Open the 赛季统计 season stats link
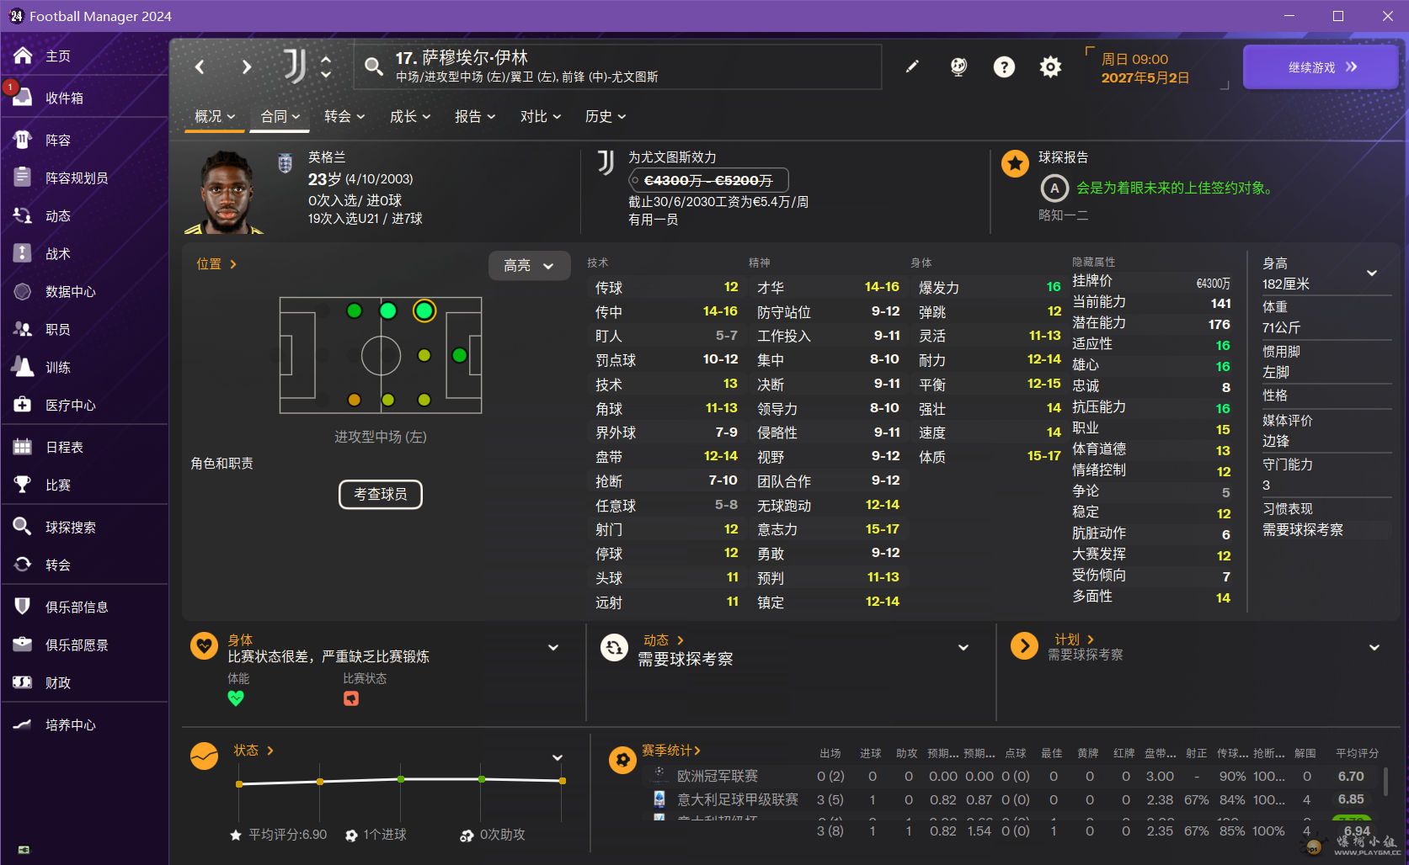Image resolution: width=1409 pixels, height=865 pixels. pyautogui.click(x=671, y=751)
